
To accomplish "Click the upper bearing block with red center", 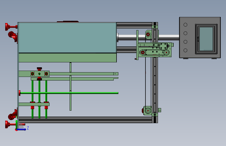I will 148,34.
